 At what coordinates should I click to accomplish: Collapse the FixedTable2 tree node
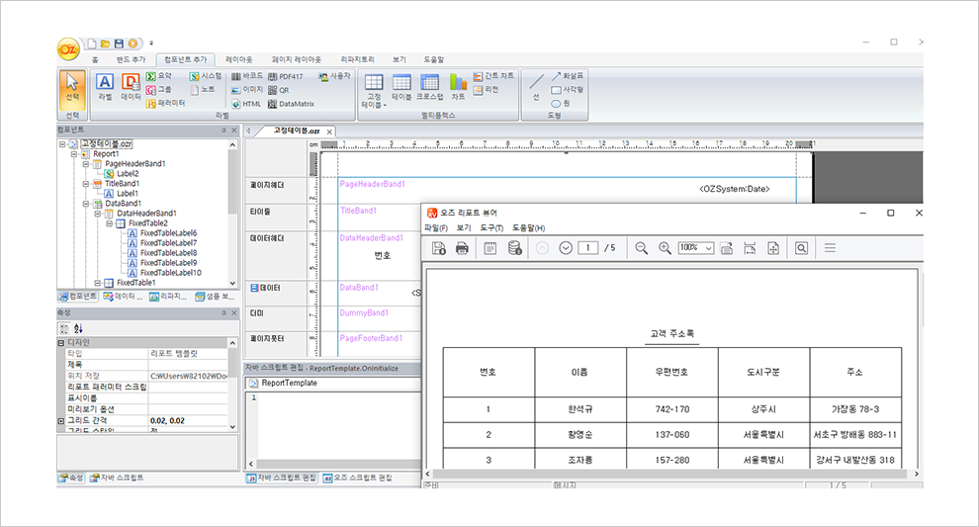(109, 223)
